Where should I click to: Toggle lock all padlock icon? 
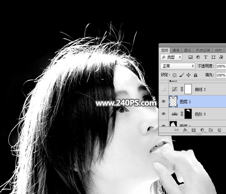196,75
